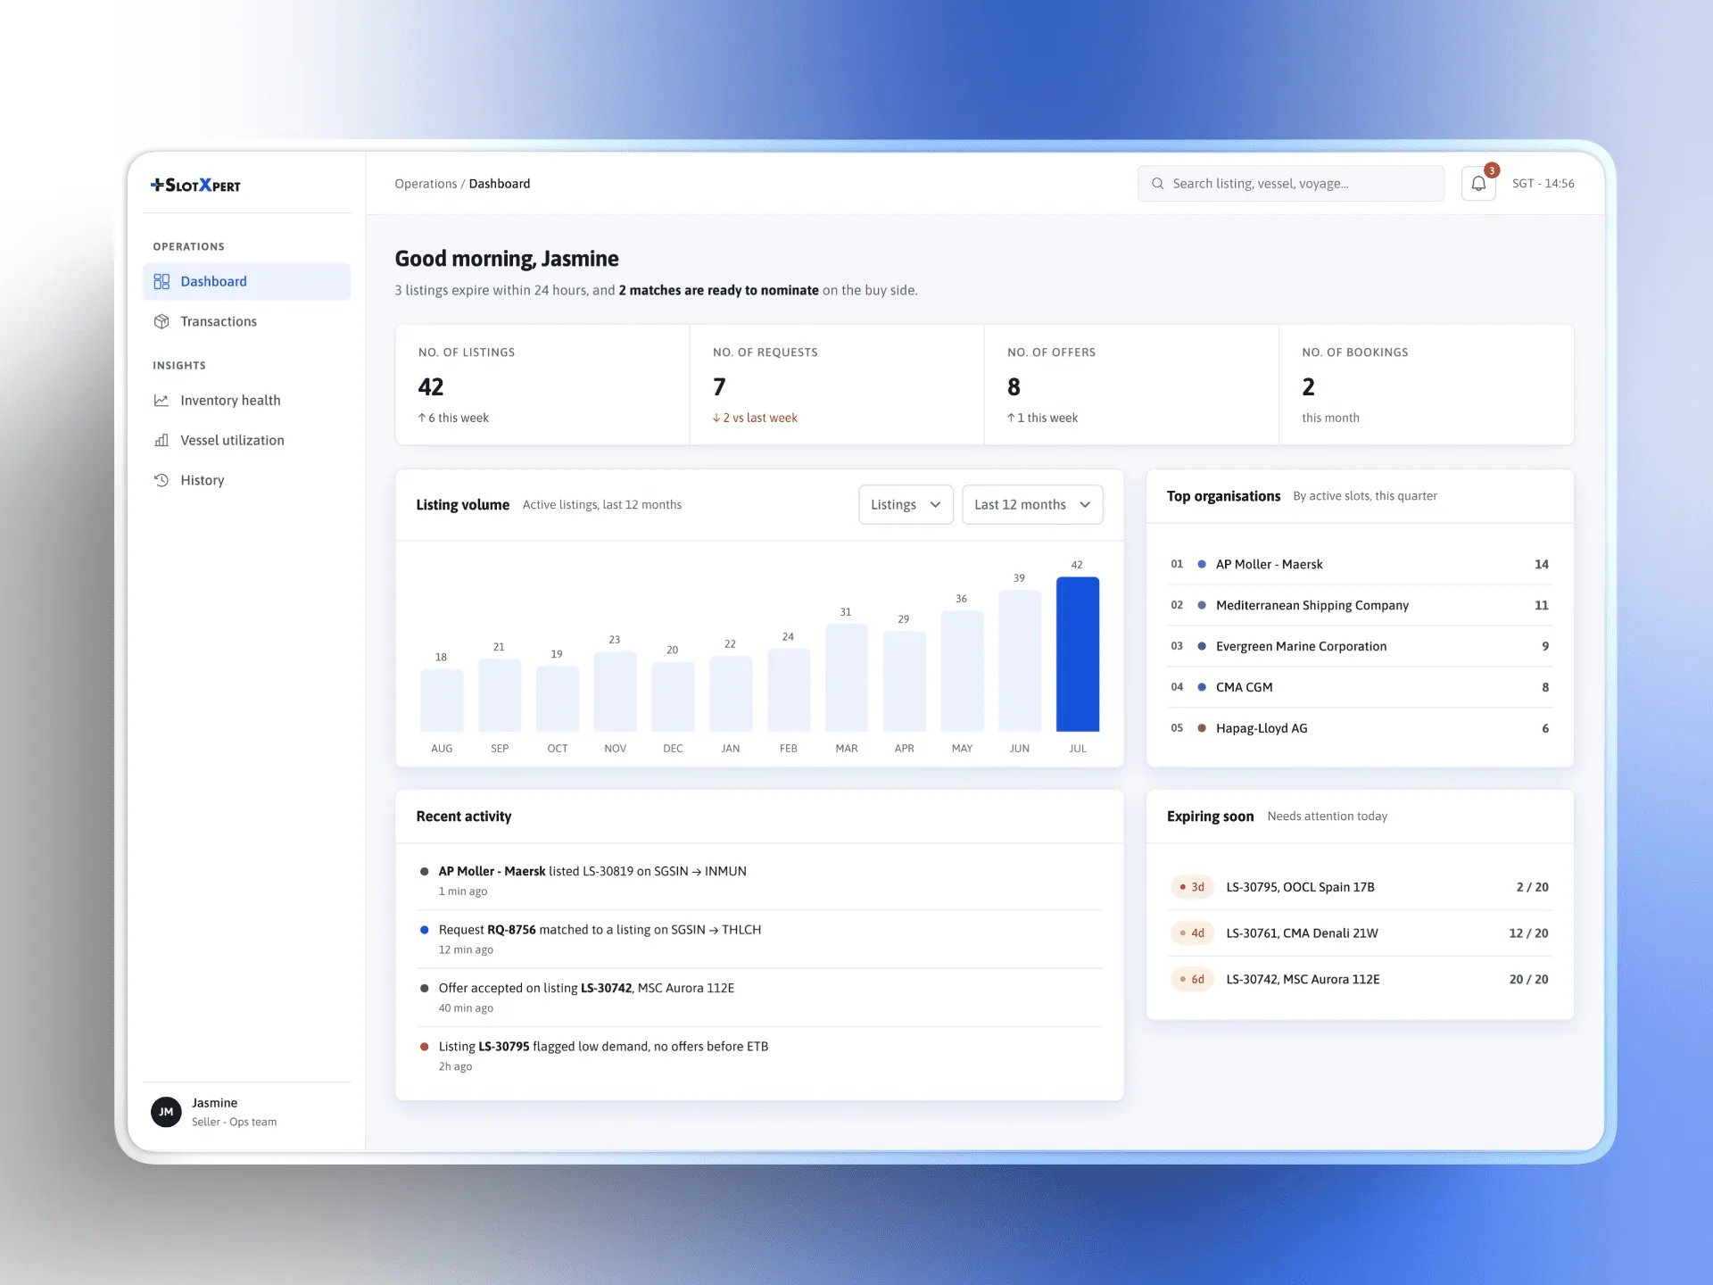This screenshot has height=1285, width=1713.
Task: Click the Dashboard breadcrumb
Action: pos(500,184)
